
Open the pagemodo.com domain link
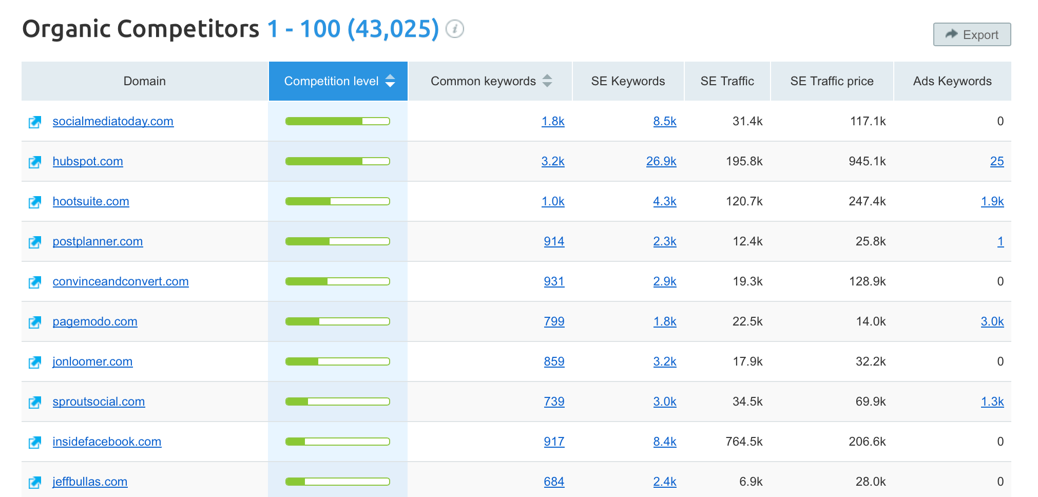95,321
